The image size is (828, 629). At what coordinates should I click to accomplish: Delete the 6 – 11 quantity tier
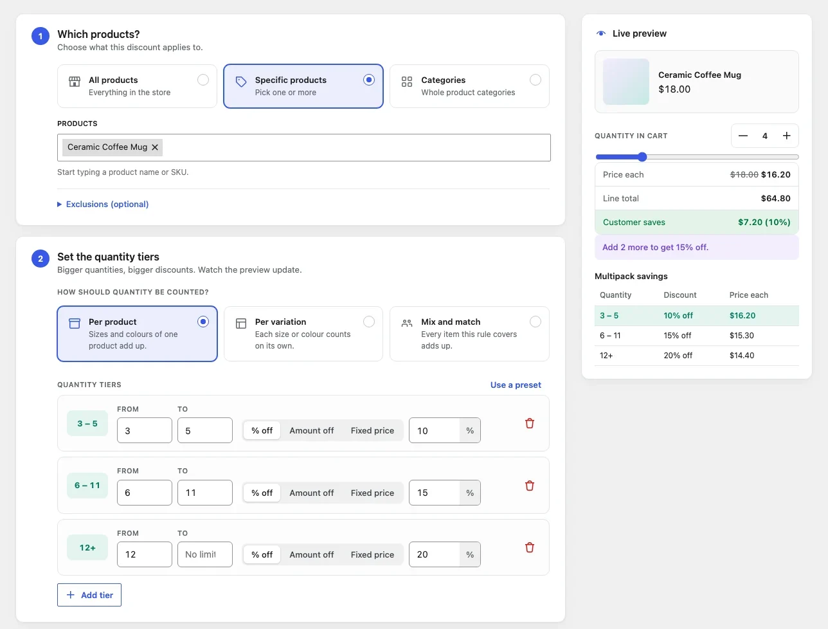(530, 486)
